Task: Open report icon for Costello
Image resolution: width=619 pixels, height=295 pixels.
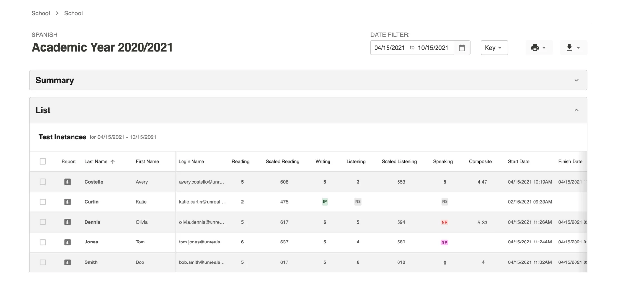Action: point(67,182)
